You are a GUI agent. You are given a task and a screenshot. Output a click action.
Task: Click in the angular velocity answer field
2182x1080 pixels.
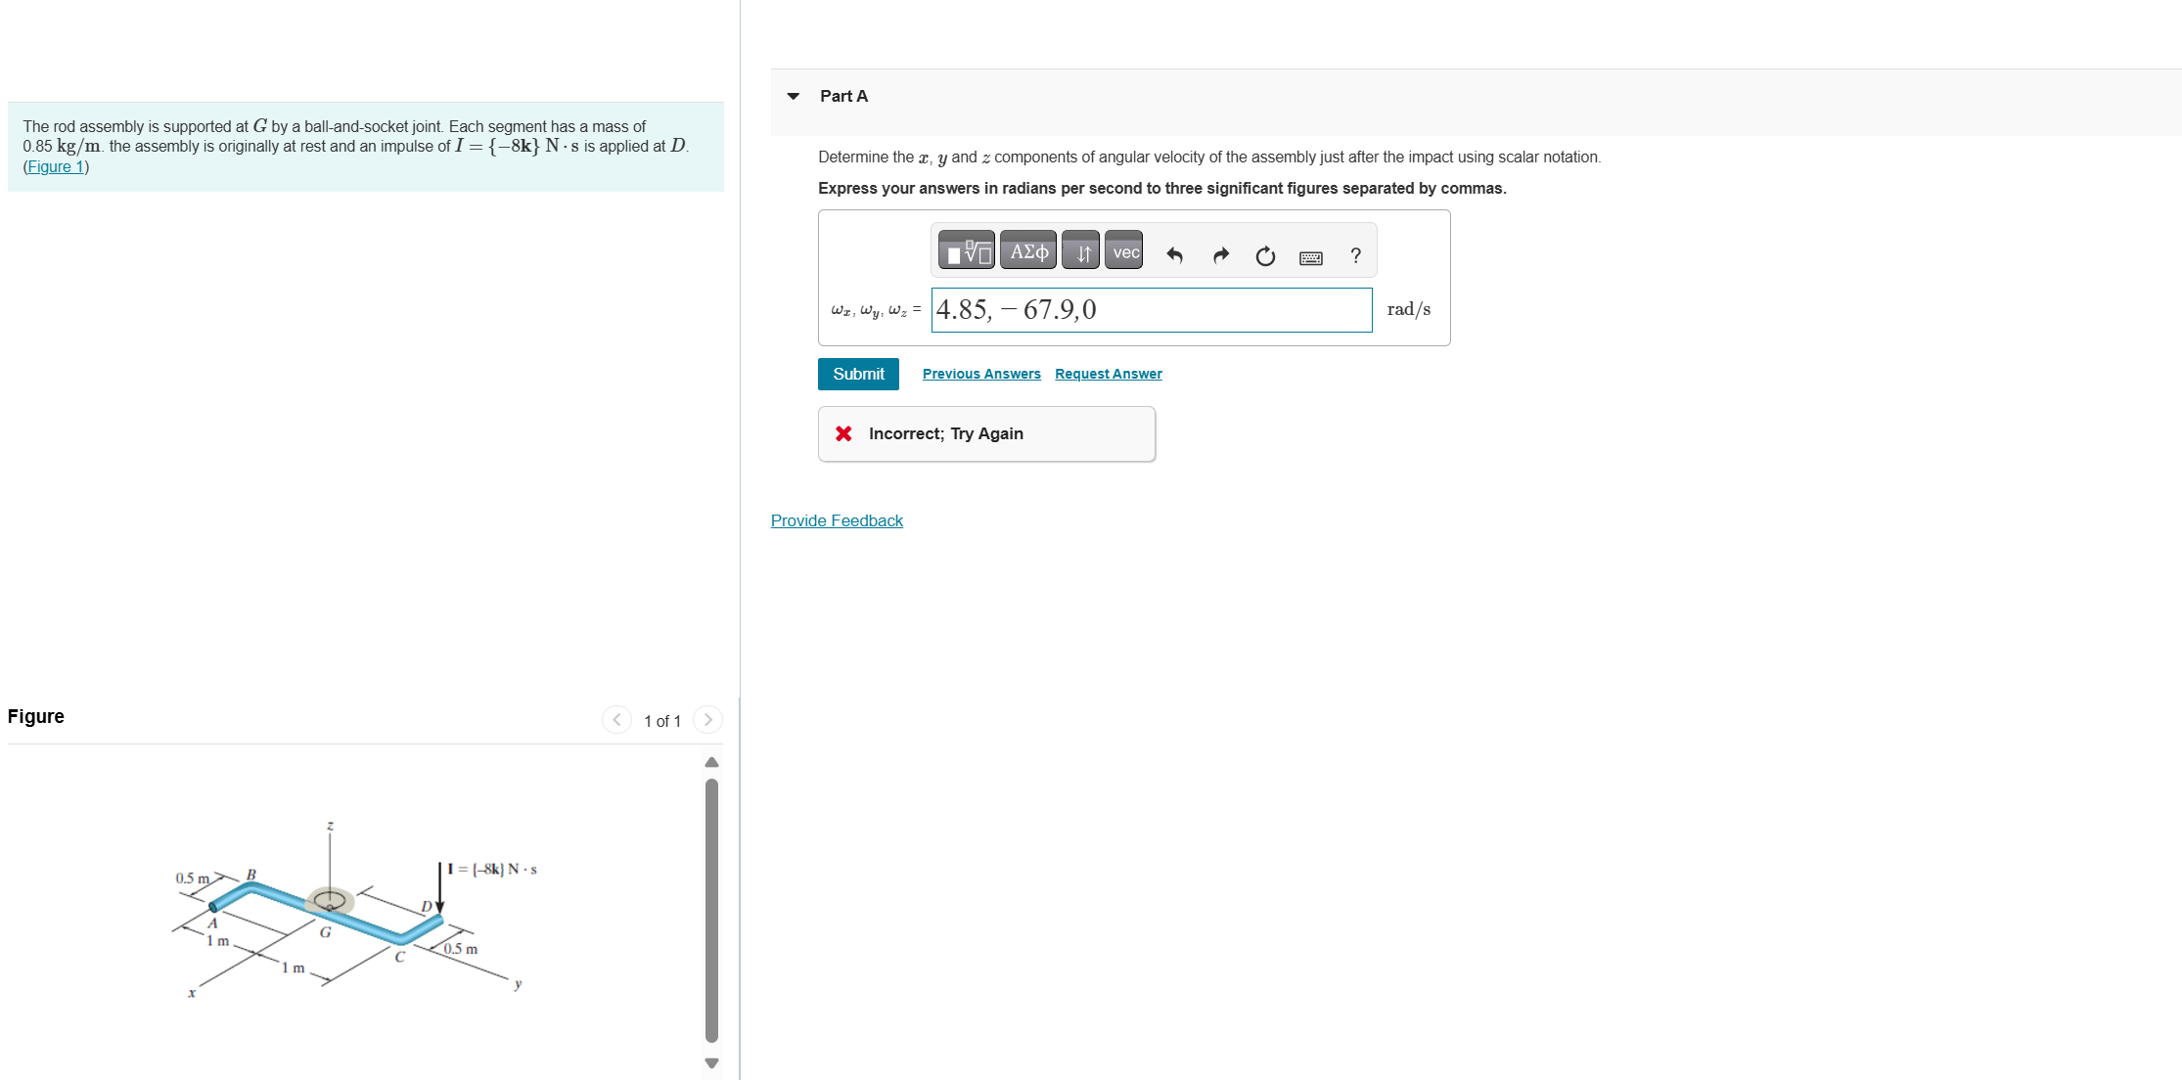(x=1151, y=309)
